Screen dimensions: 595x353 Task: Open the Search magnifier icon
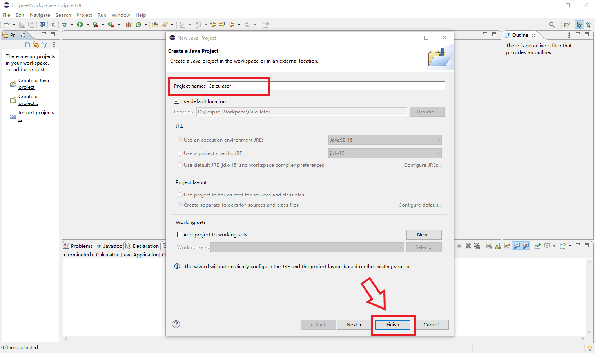(552, 25)
